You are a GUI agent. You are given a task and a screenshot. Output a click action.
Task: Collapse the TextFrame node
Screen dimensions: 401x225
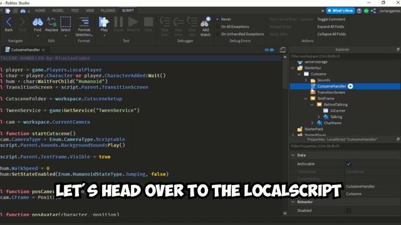point(306,99)
